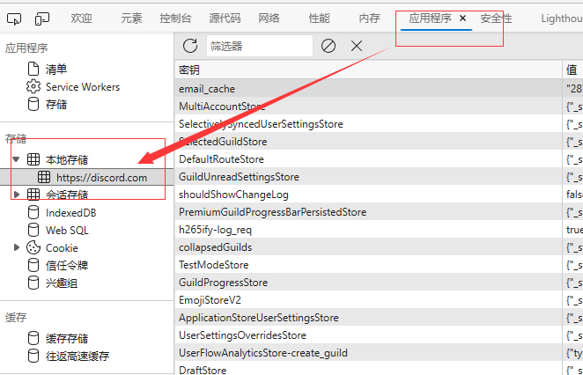Click the refresh storage icon
583x375 pixels.
190,46
